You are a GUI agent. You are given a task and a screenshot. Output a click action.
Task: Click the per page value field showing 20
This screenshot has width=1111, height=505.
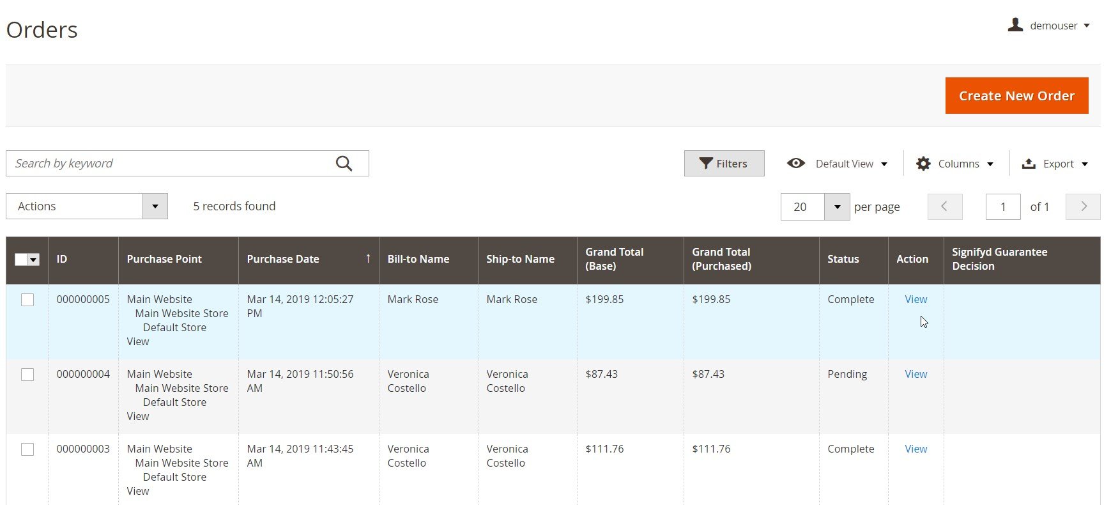point(802,206)
